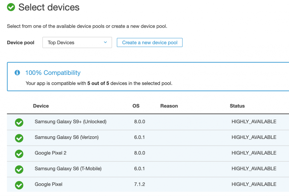
Task: Click the Reason column header
Action: tap(169, 106)
